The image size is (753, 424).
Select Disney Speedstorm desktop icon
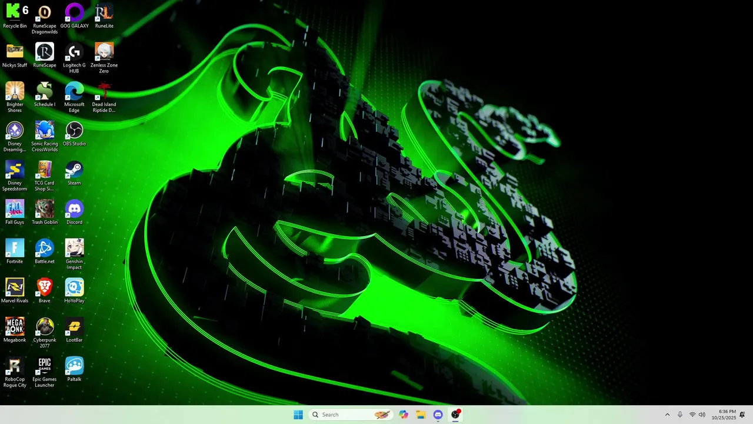click(15, 176)
